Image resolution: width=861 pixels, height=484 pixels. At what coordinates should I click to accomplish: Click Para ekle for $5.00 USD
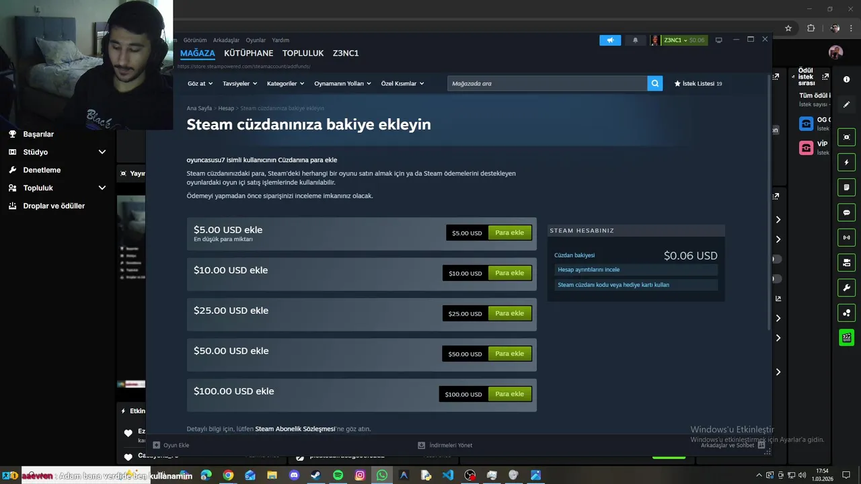coord(509,233)
